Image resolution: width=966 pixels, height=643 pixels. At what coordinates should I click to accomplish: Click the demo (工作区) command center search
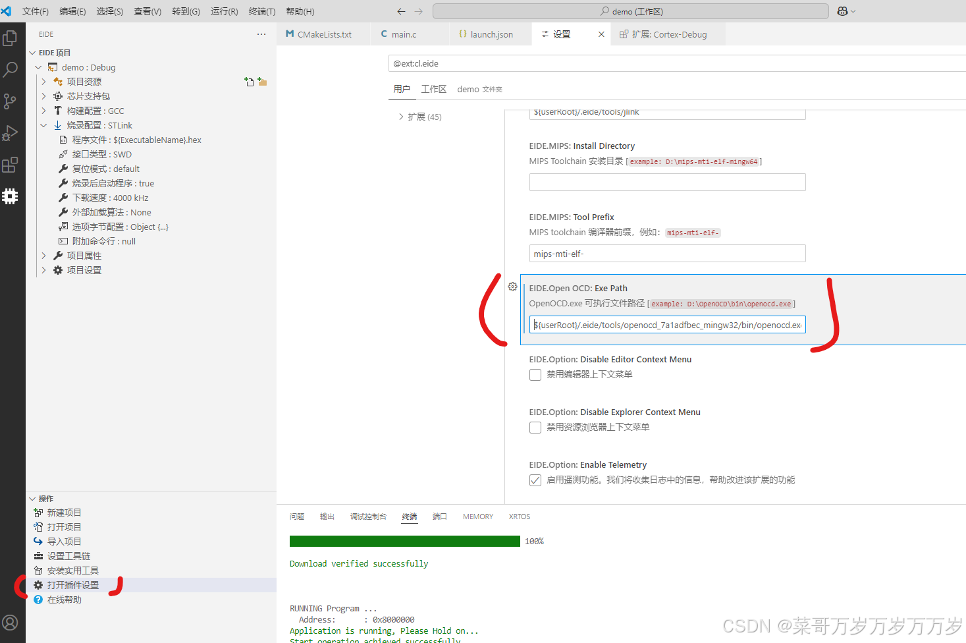tap(631, 11)
